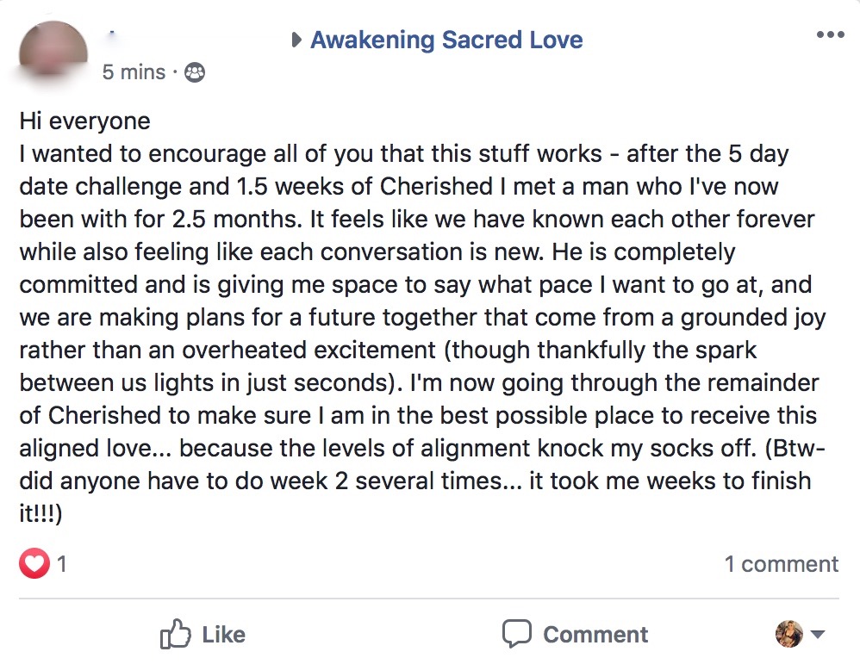Click the group privacy icon beside timestamp
This screenshot has height=664, width=860.
pos(196,73)
